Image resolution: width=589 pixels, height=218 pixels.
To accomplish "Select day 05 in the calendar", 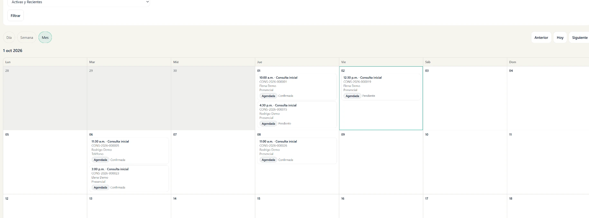I will (45, 162).
